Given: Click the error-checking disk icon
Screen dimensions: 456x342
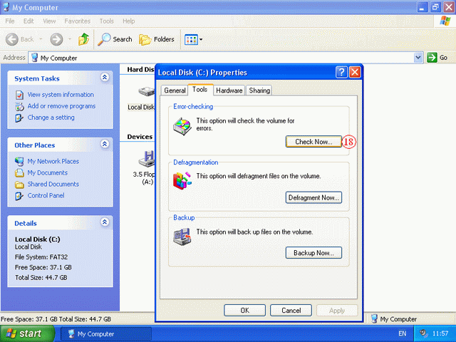Looking at the screenshot, I should pyautogui.click(x=182, y=127).
